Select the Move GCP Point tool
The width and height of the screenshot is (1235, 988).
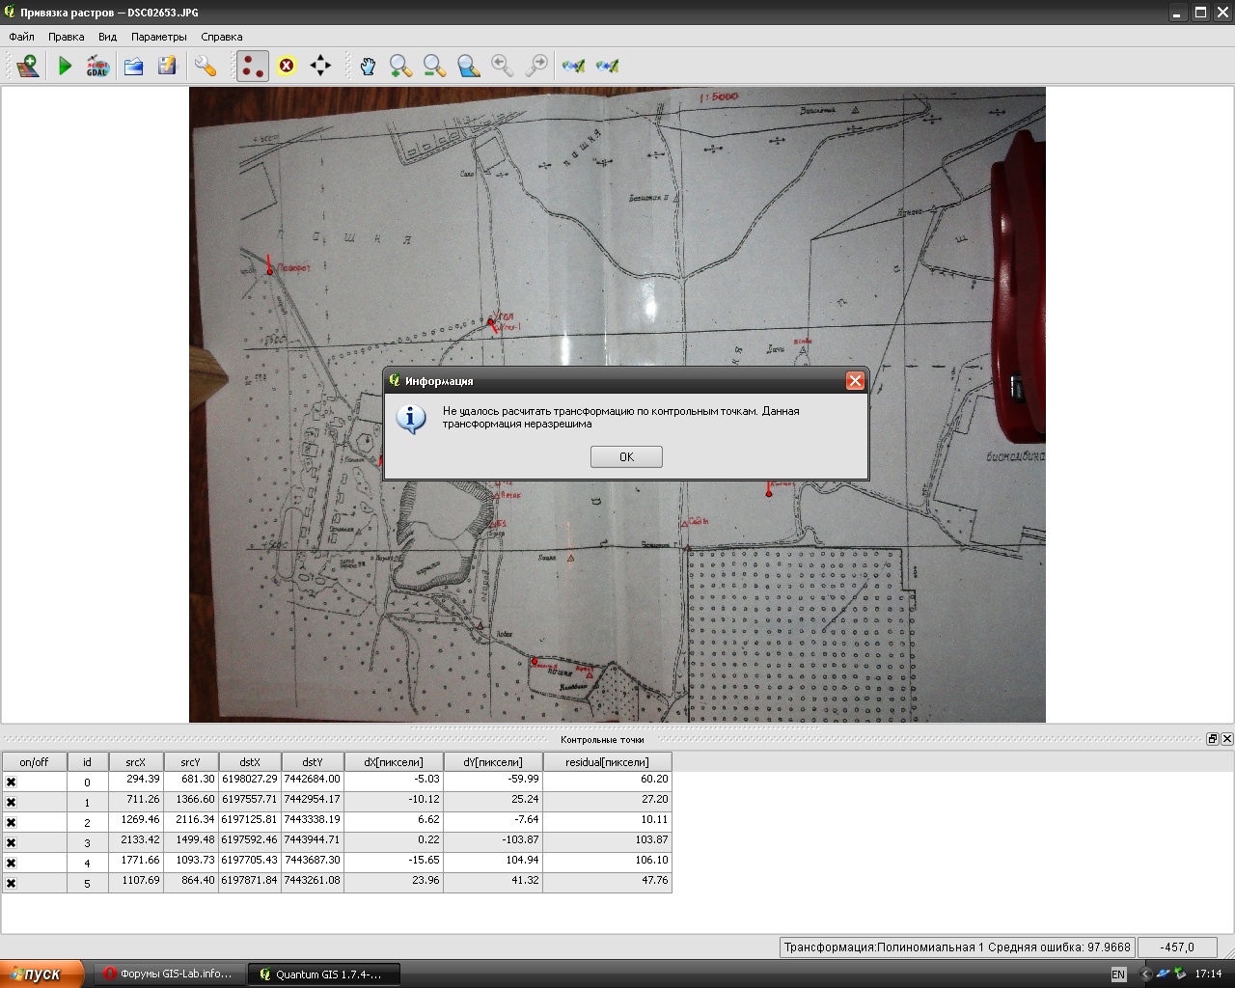(320, 66)
